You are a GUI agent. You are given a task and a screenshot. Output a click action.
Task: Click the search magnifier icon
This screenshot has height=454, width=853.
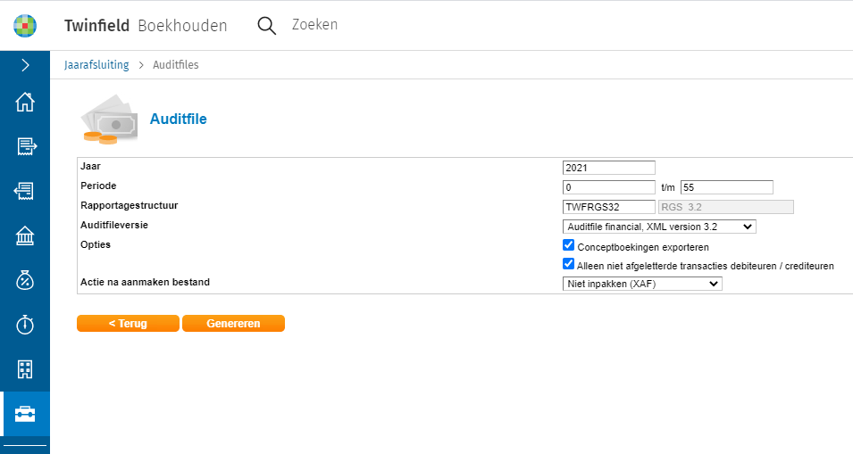(x=266, y=25)
